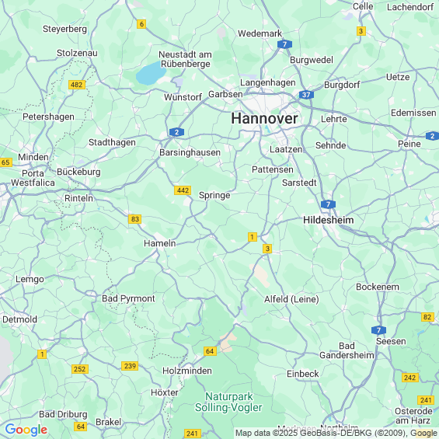Screen dimensions: 439x439
Task: Click the Map data copyright text
Action: coord(336,433)
